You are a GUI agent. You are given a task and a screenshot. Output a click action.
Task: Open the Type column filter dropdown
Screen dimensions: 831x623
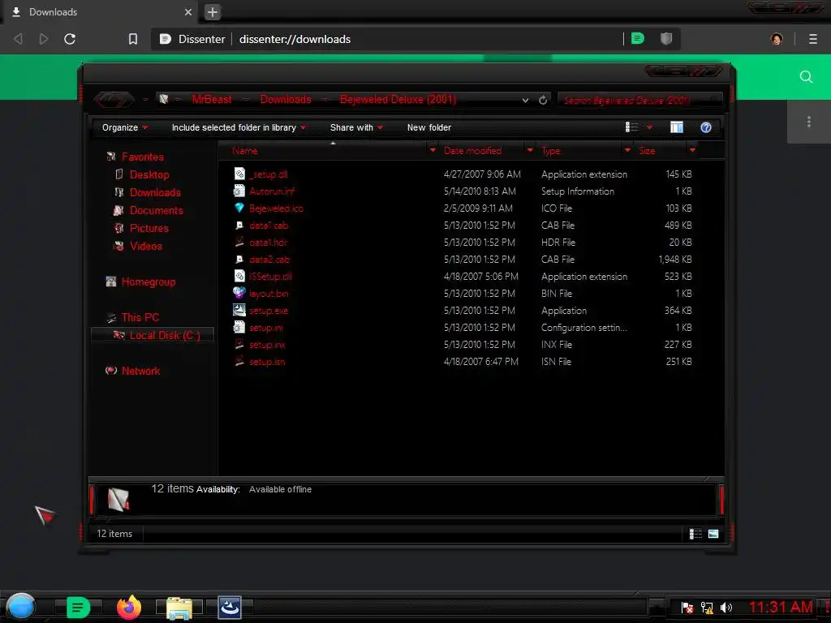pyautogui.click(x=627, y=150)
